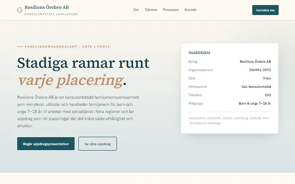Viewport: 295px width, 184px height.
Task: Click the Resiliens Örebro logo icon
Action: (x=20, y=10)
